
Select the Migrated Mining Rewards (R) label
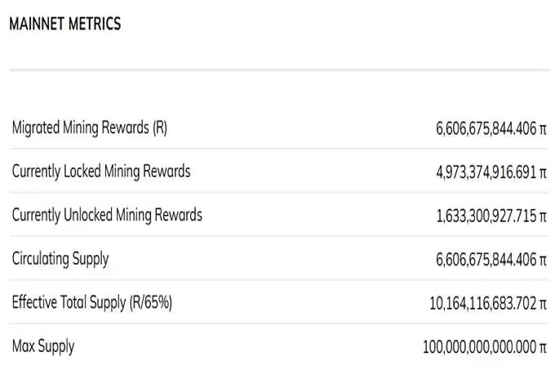click(90, 127)
